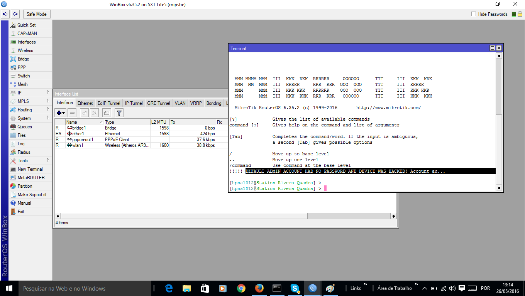Click the Comment button in Interface List
The width and height of the screenshot is (525, 296).
pos(107,113)
